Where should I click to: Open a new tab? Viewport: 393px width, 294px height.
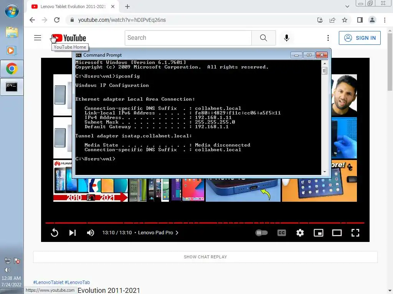127,7
